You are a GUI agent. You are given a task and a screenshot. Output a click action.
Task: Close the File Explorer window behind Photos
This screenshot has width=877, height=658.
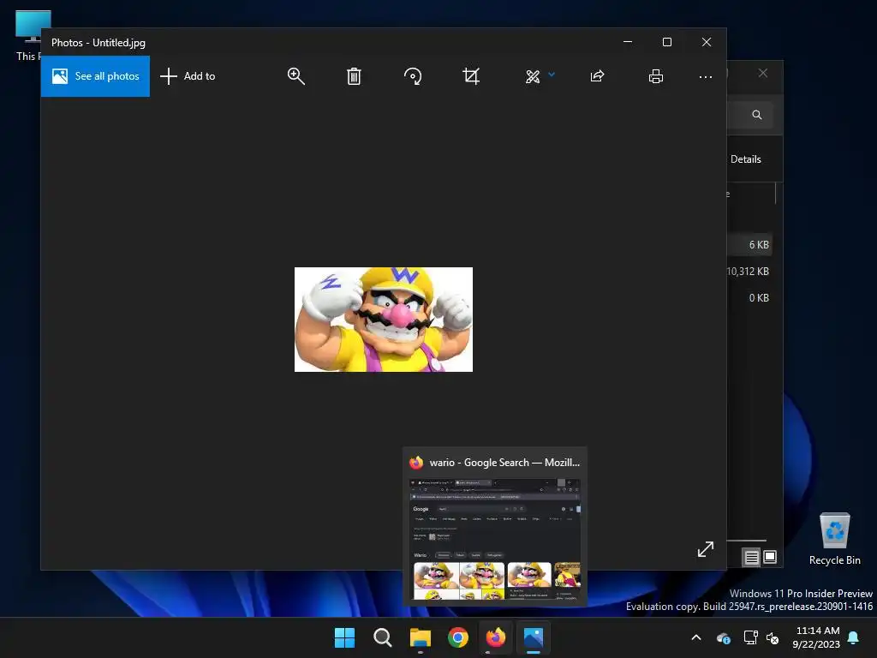763,74
